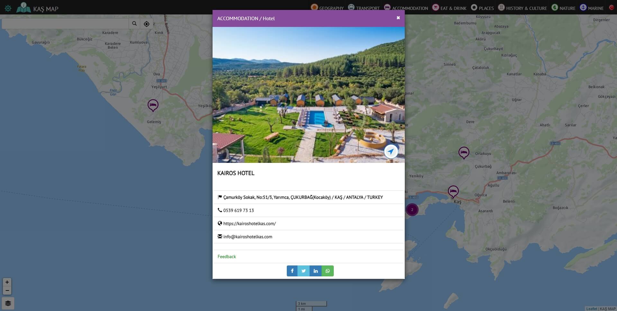Close the Kairos Hotel popup
The height and width of the screenshot is (311, 617).
[x=398, y=18]
